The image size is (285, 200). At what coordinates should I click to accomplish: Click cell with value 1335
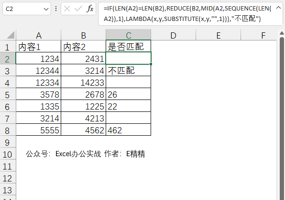[x=39, y=106]
